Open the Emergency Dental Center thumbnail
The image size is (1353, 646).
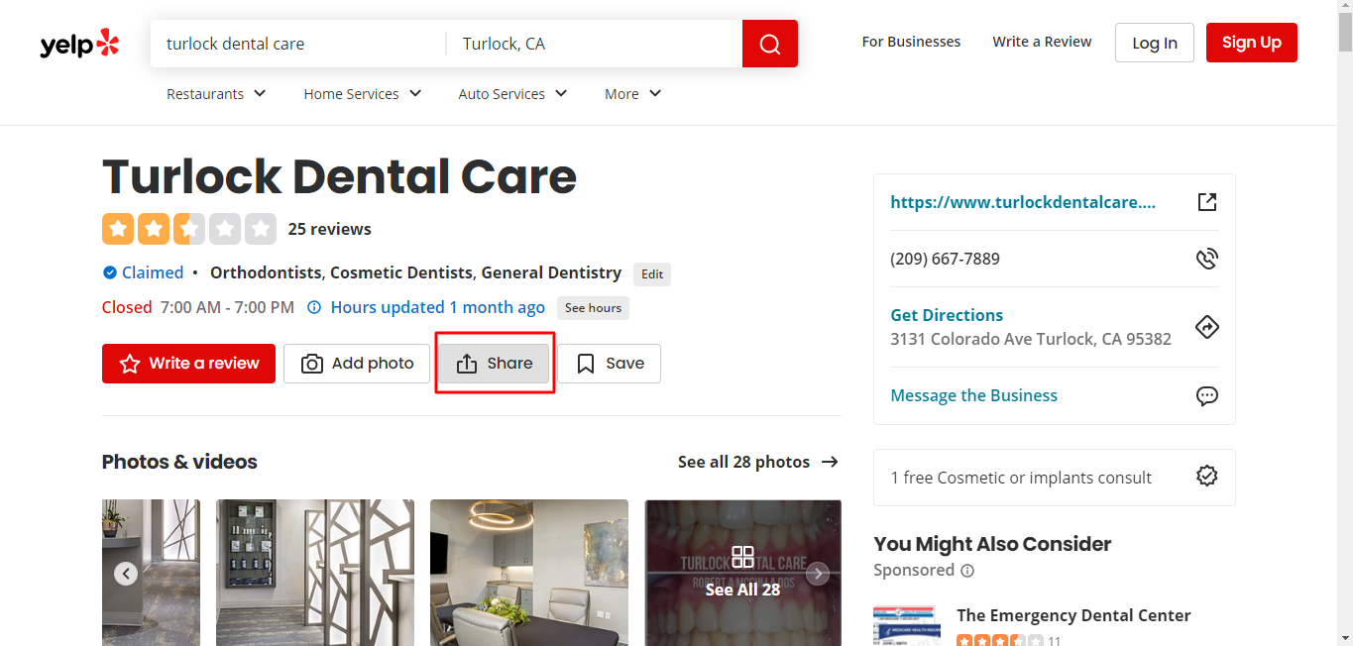[x=906, y=625]
